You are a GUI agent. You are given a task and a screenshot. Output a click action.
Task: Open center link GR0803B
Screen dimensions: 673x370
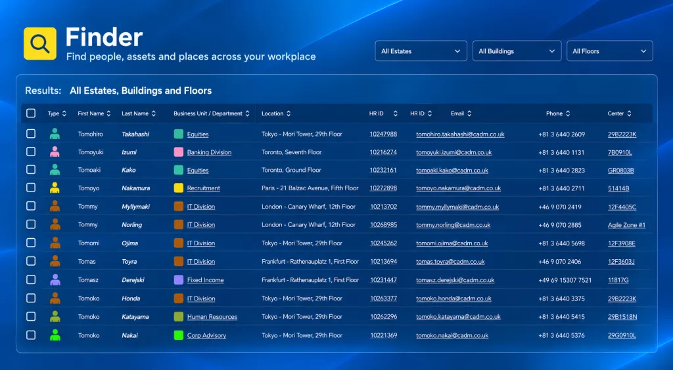pos(620,170)
